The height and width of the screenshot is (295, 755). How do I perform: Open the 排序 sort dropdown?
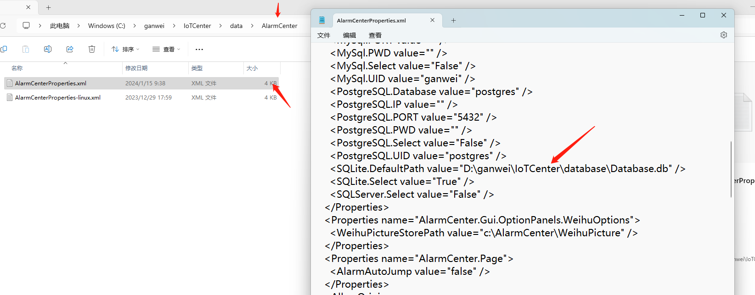click(125, 49)
